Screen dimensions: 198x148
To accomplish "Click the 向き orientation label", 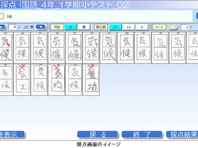I will click(x=57, y=27).
